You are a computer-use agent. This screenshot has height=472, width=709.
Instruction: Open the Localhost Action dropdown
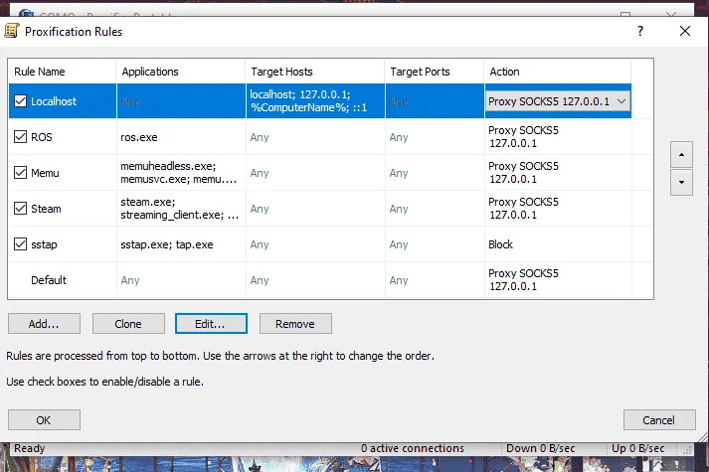(x=558, y=101)
